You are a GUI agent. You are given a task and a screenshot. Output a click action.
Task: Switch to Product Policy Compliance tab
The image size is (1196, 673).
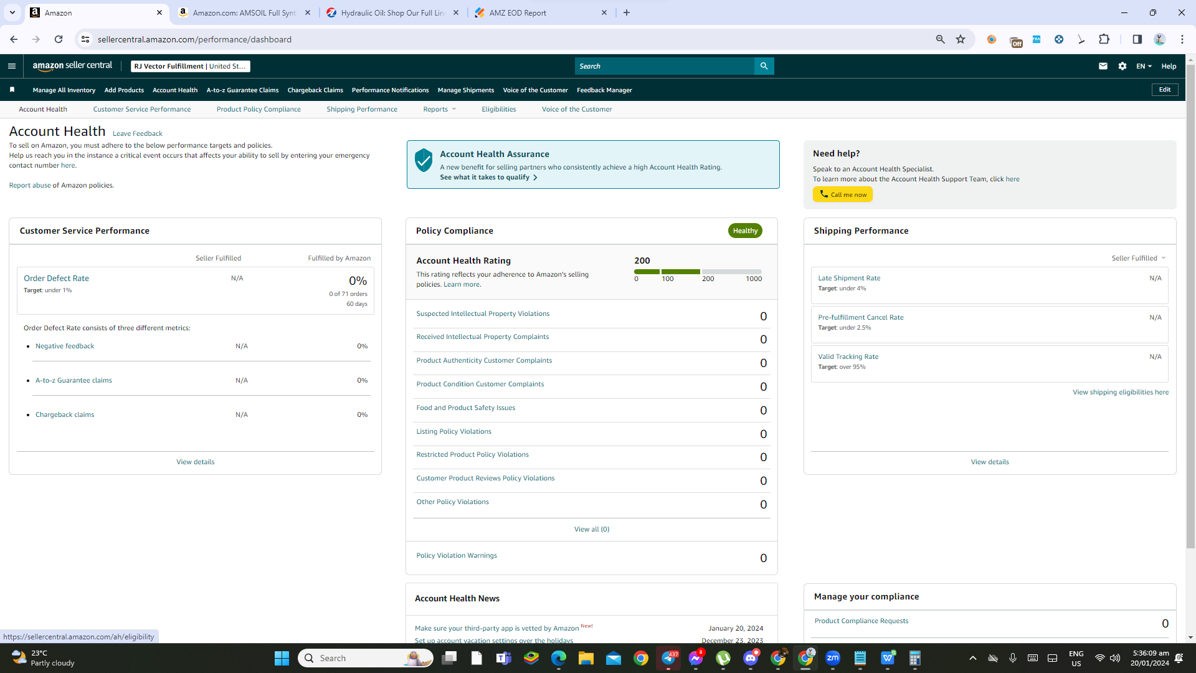coord(259,109)
